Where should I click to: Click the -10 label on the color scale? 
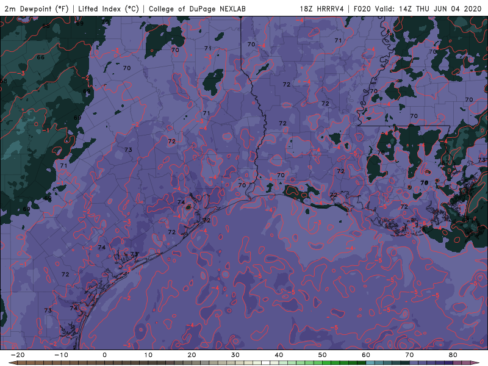click(61, 355)
